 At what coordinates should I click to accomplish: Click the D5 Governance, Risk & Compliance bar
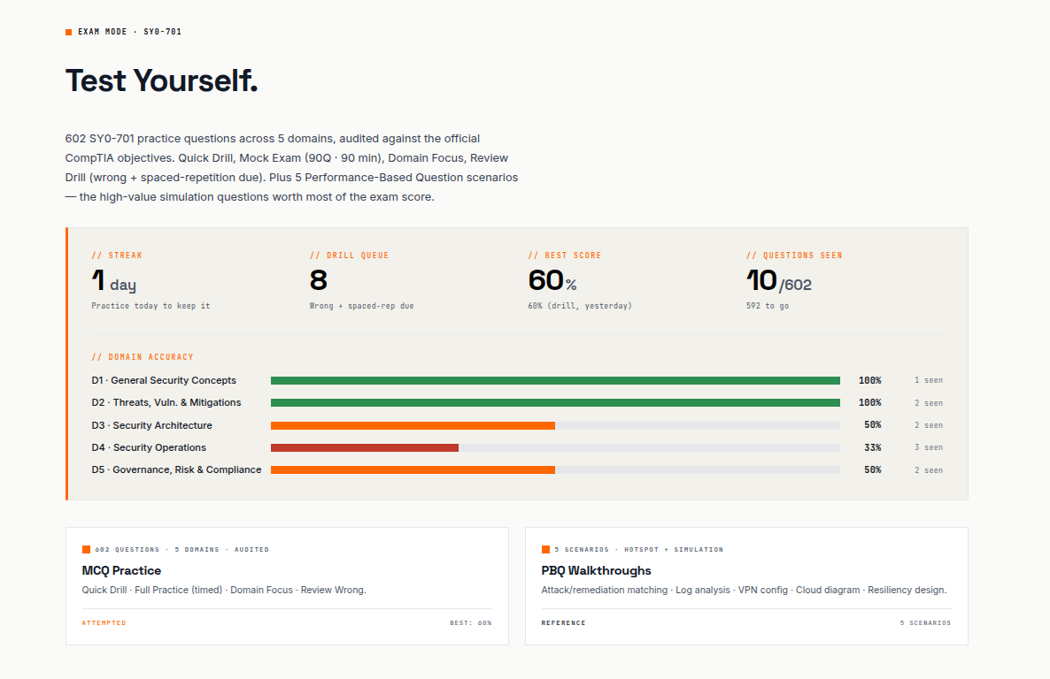[x=555, y=470]
